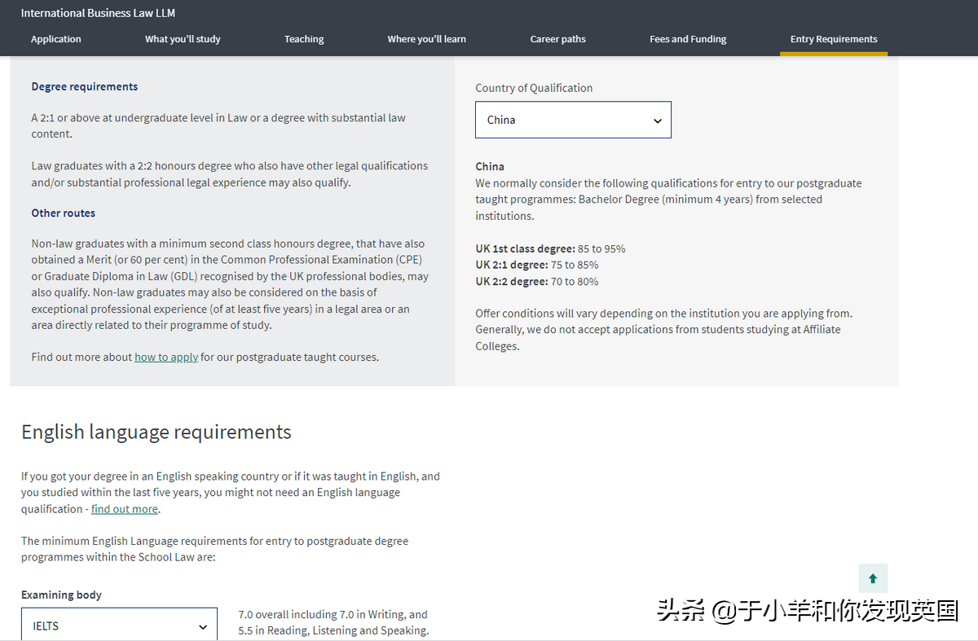Go to Where you'll learn tab
Image resolution: width=978 pixels, height=641 pixels.
[427, 39]
